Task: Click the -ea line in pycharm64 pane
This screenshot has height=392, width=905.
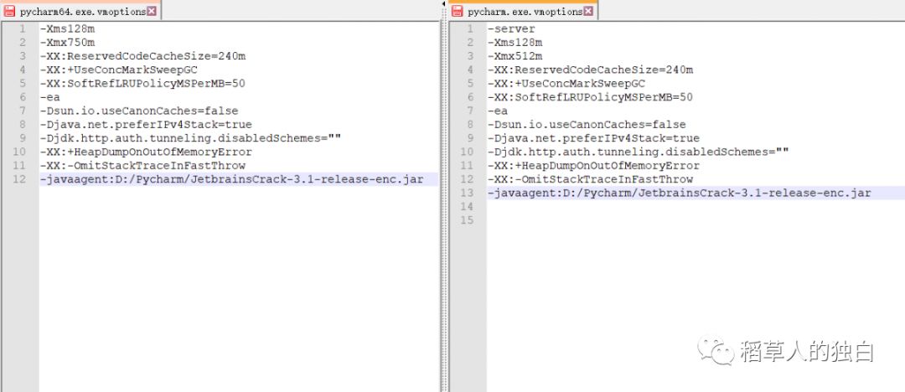Action: pyautogui.click(x=50, y=97)
